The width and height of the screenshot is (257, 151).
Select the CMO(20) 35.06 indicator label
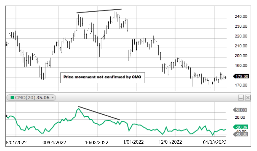click(x=31, y=97)
